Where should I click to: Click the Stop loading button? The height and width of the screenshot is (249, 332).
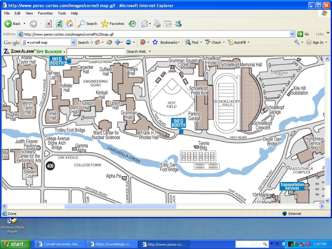(49, 24)
